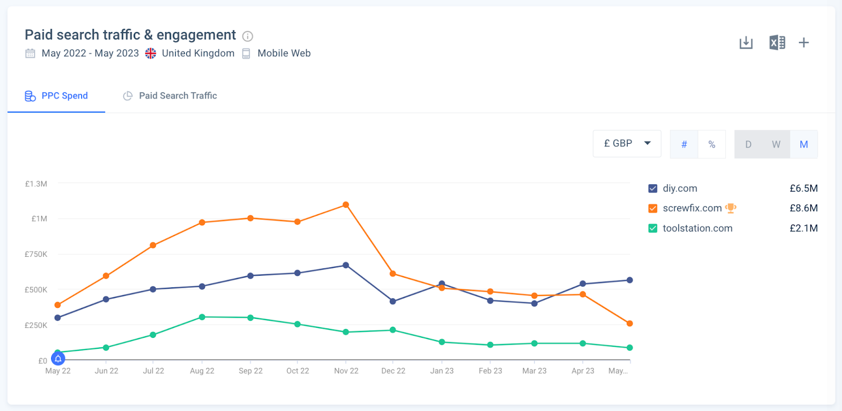842x411 pixels.
Task: Choose the D daily granularity button
Action: coord(748,144)
